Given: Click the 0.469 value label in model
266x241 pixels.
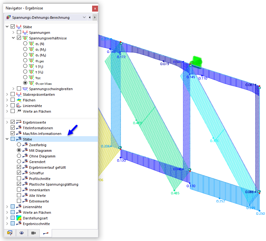Looking at the screenshot, I should (137, 123).
